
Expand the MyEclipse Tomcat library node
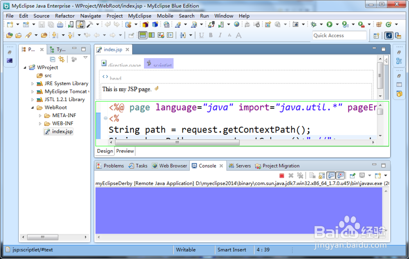point(32,92)
